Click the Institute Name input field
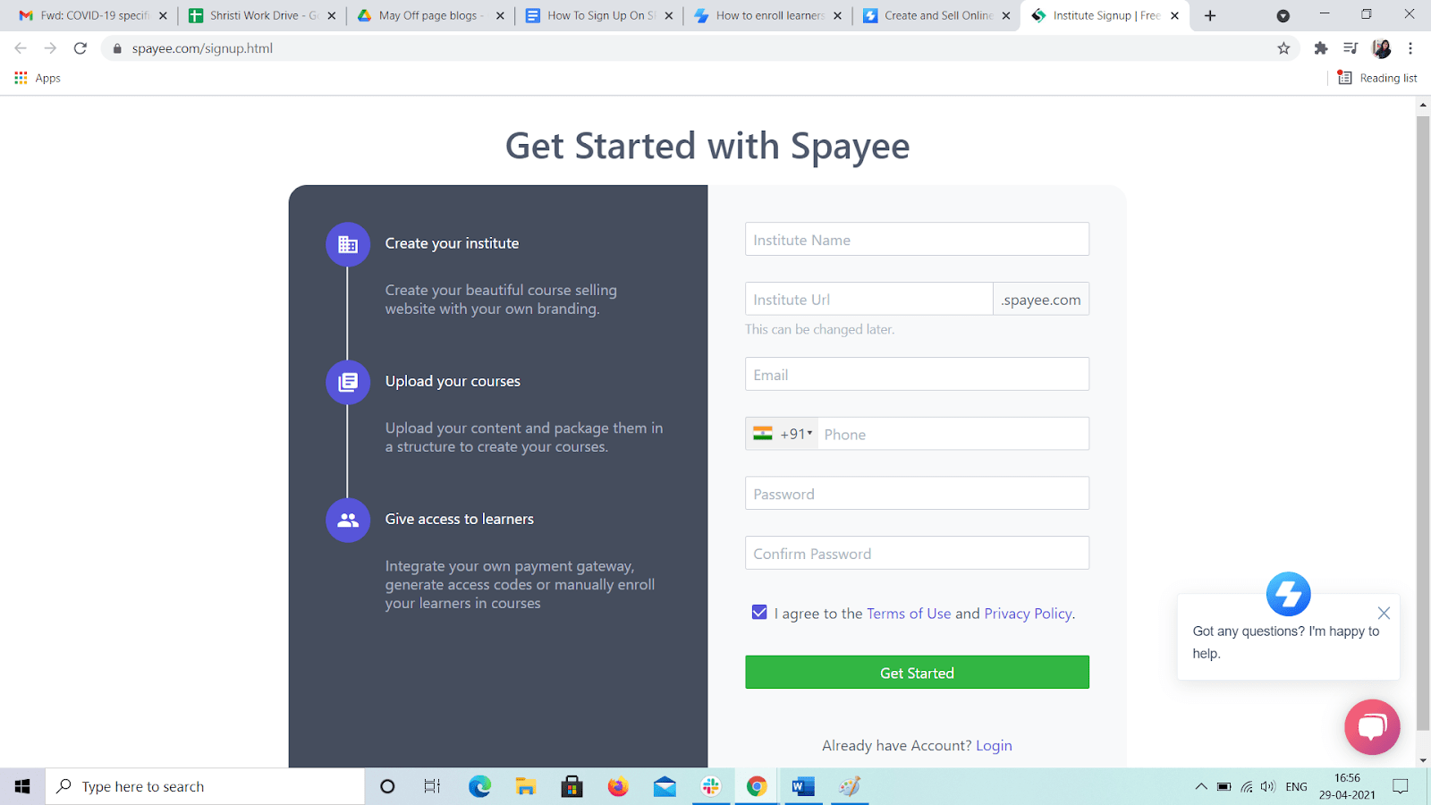The height and width of the screenshot is (805, 1431). (917, 240)
